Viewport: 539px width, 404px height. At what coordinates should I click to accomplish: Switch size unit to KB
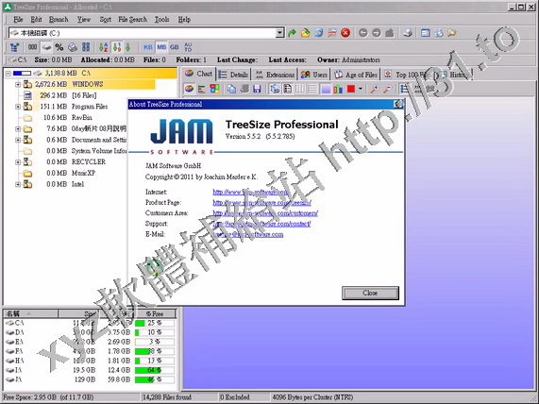(148, 47)
